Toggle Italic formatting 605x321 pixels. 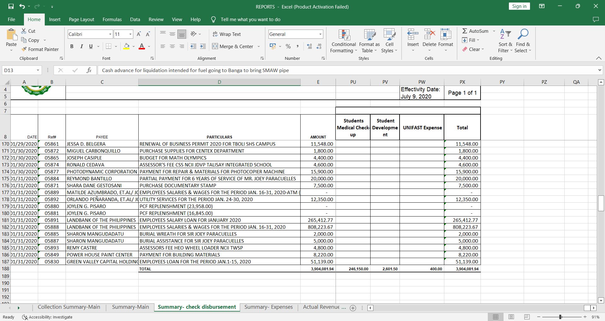point(81,46)
